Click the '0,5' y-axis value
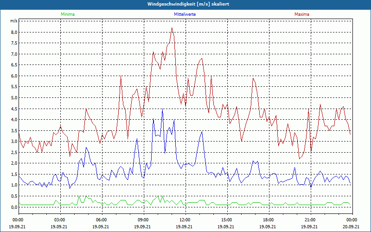 tap(14, 196)
